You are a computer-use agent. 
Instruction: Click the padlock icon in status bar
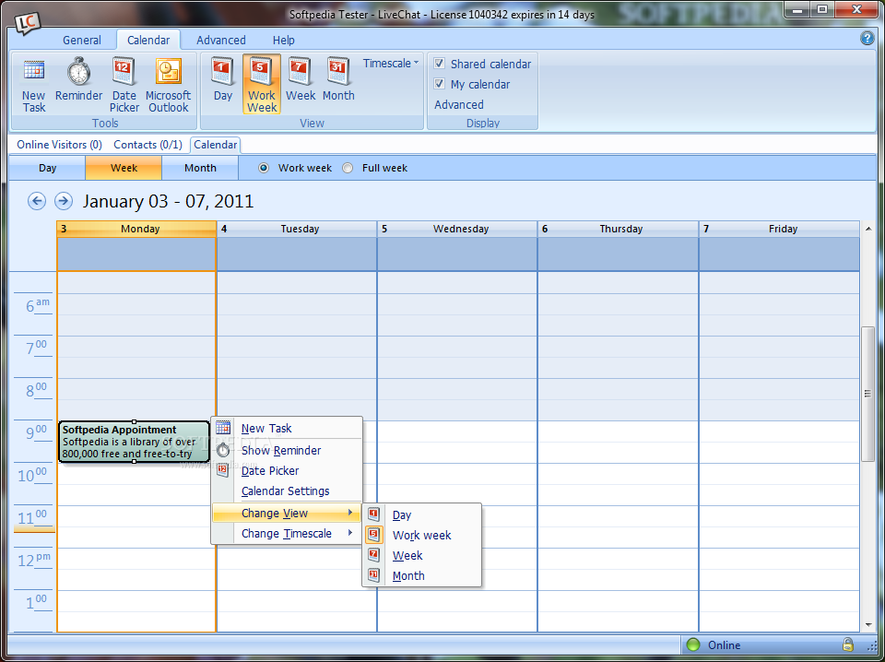tap(847, 644)
